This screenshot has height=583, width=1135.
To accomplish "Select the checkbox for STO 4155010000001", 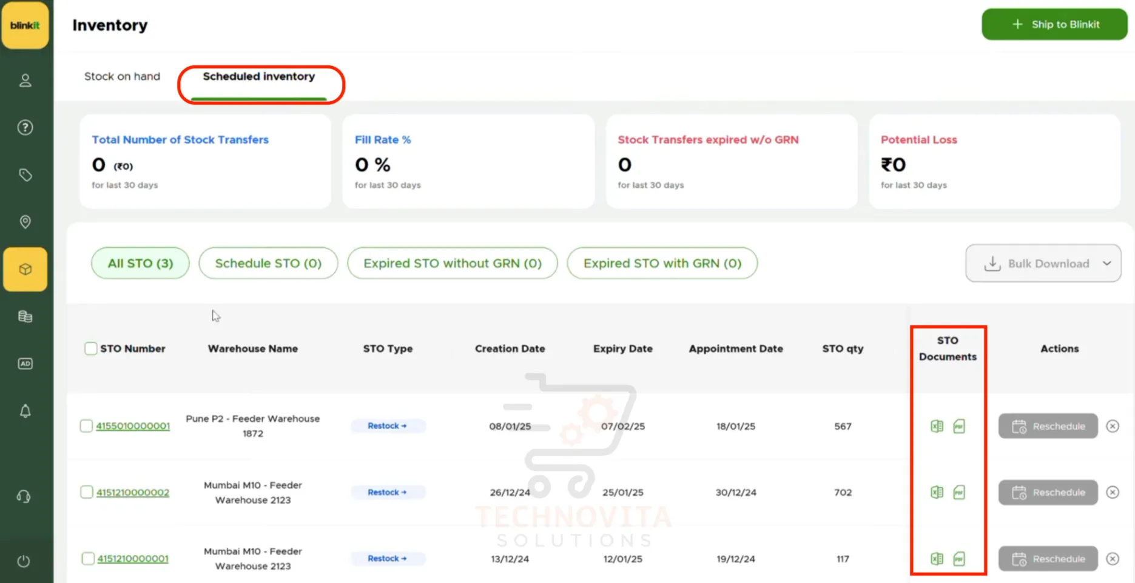I will tap(86, 426).
